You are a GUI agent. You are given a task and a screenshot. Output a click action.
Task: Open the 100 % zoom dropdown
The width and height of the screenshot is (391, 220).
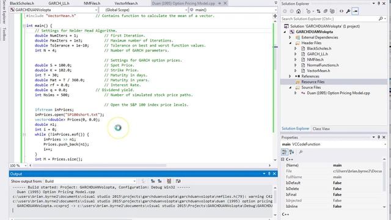pos(25,166)
